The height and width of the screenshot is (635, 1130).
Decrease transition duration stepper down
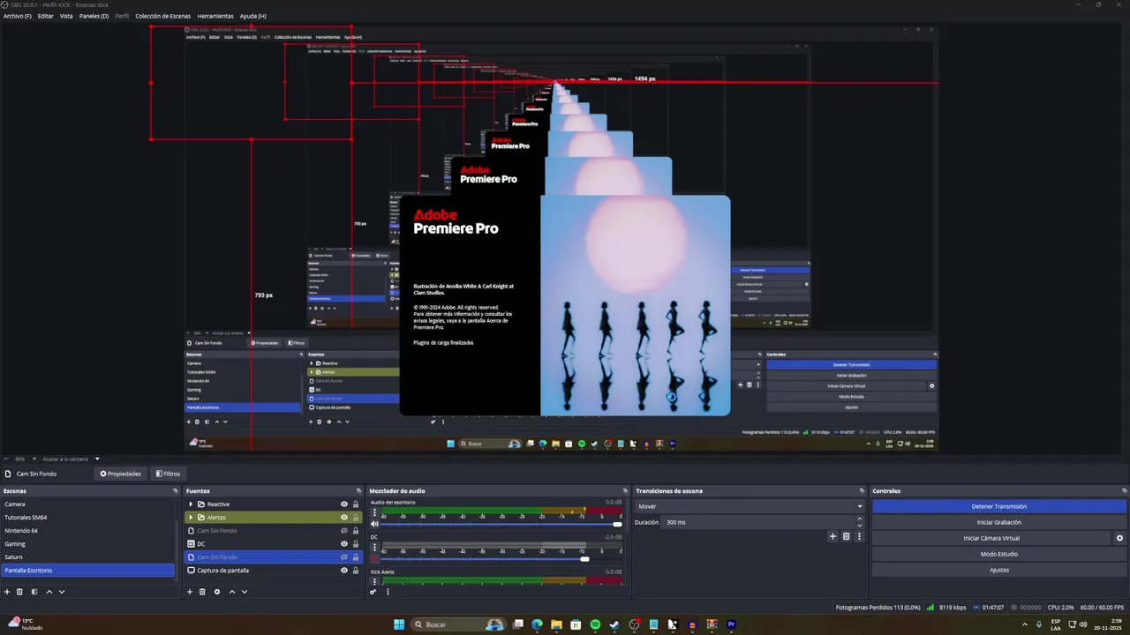(x=859, y=525)
